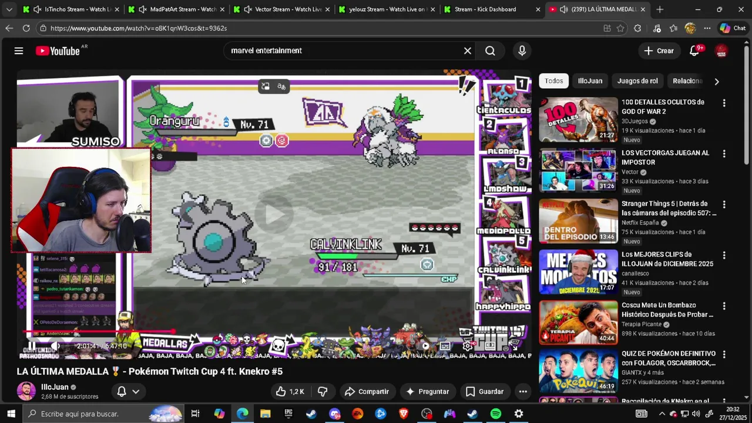Click the Windows taskbar search box
This screenshot has height=423, width=752.
click(x=103, y=414)
